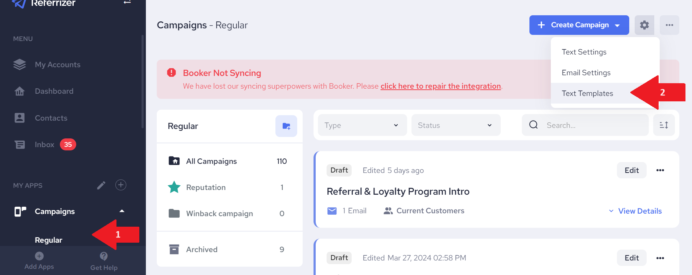Screen dimensions: 692x275
Task: Open Get Help question mark icon
Action: (x=104, y=256)
